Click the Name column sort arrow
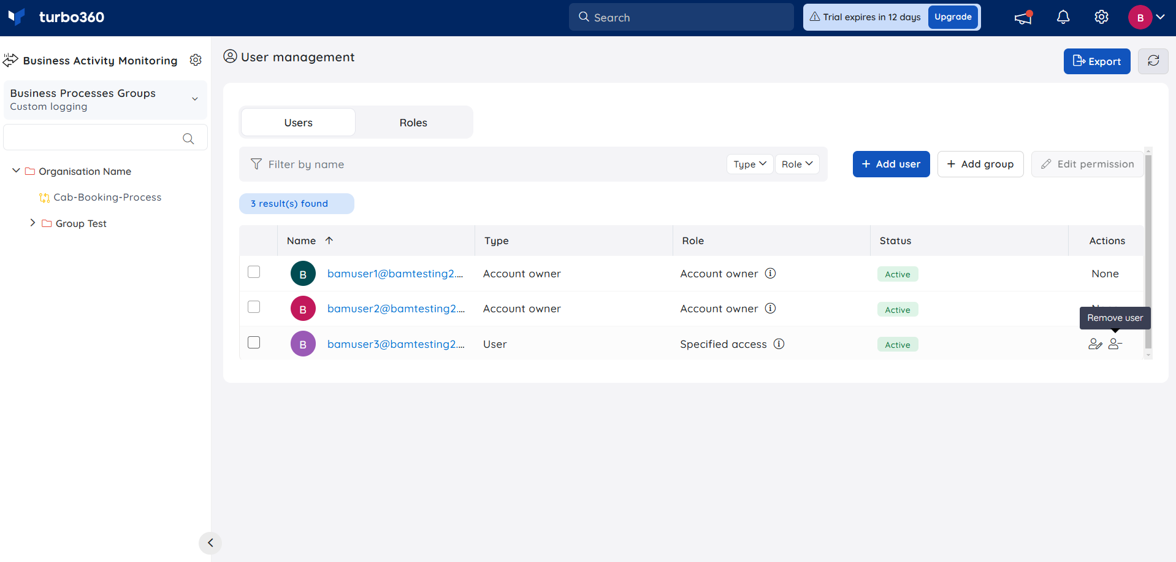Screen dimensions: 1176x562 point(329,241)
